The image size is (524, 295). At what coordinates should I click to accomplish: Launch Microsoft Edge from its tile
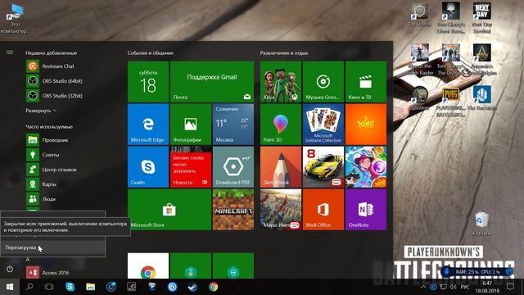click(148, 124)
